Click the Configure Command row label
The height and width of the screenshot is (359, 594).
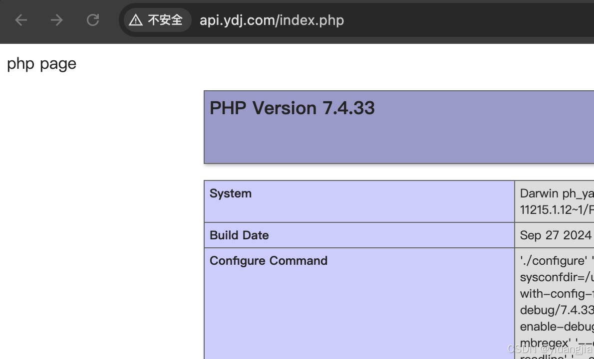pyautogui.click(x=269, y=260)
